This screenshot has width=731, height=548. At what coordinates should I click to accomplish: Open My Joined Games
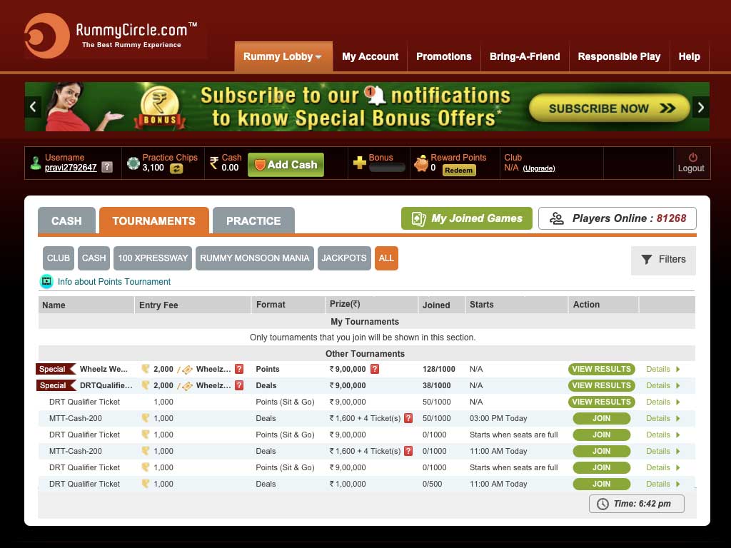467,218
